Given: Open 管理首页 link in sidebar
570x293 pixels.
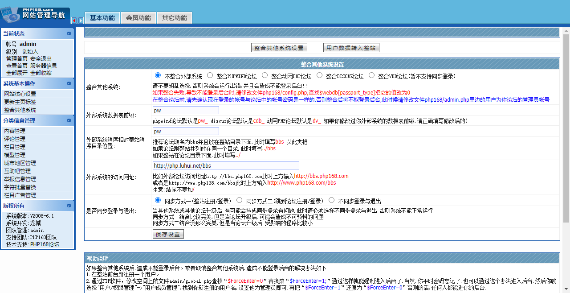Looking at the screenshot, I should point(17,58).
